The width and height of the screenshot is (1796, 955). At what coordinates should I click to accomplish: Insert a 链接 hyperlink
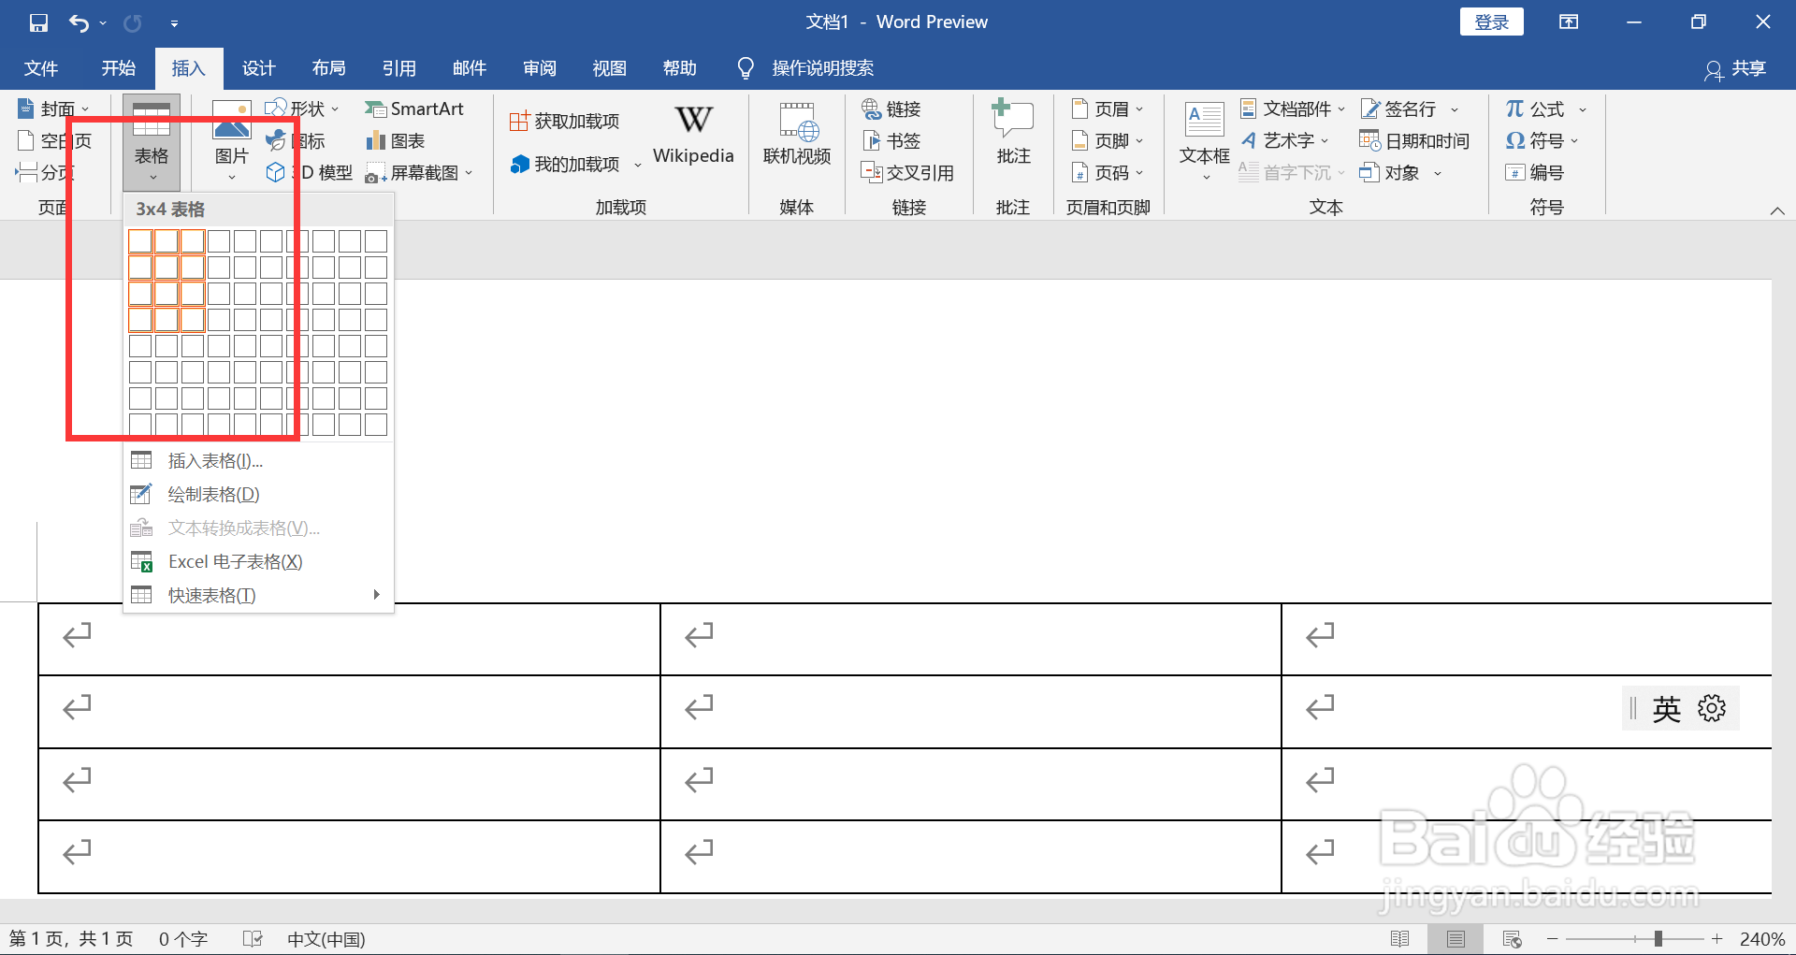point(891,109)
